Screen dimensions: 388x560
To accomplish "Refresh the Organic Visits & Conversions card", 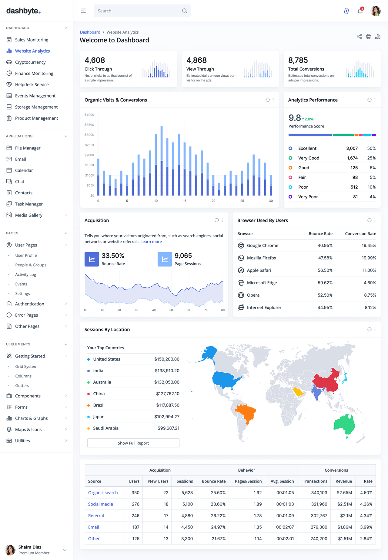I will click(268, 100).
